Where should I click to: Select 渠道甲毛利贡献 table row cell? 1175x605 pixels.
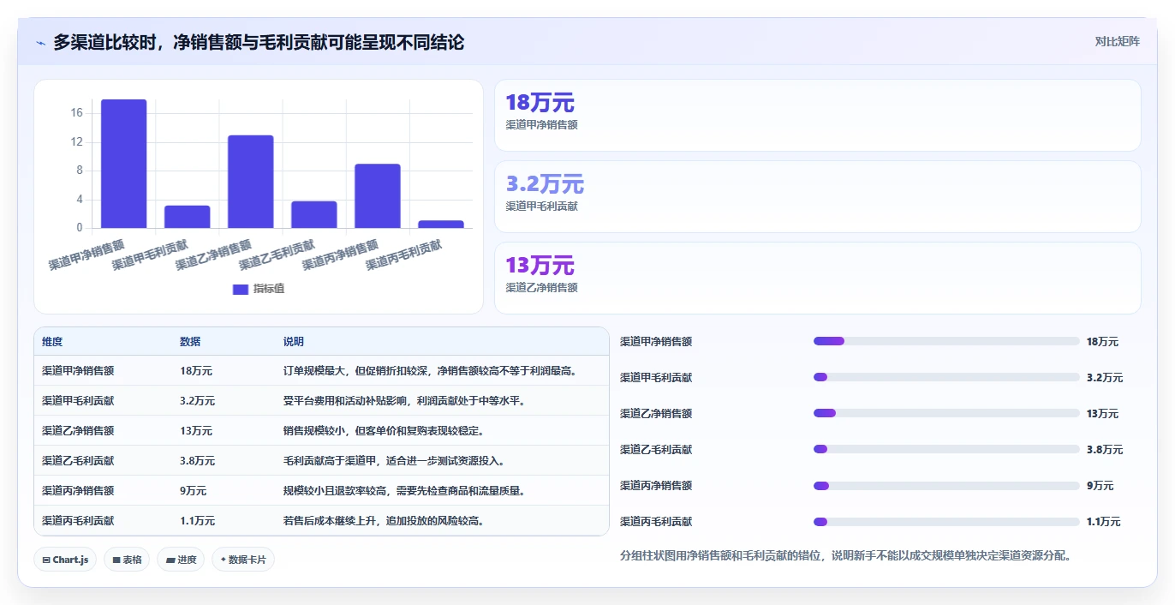(x=78, y=401)
